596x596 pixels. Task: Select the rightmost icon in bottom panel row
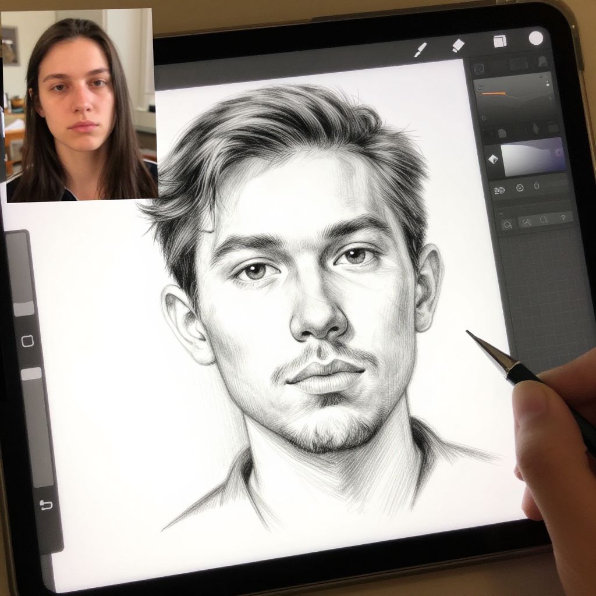pos(563,218)
